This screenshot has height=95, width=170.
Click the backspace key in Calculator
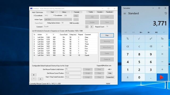(x=151, y=46)
